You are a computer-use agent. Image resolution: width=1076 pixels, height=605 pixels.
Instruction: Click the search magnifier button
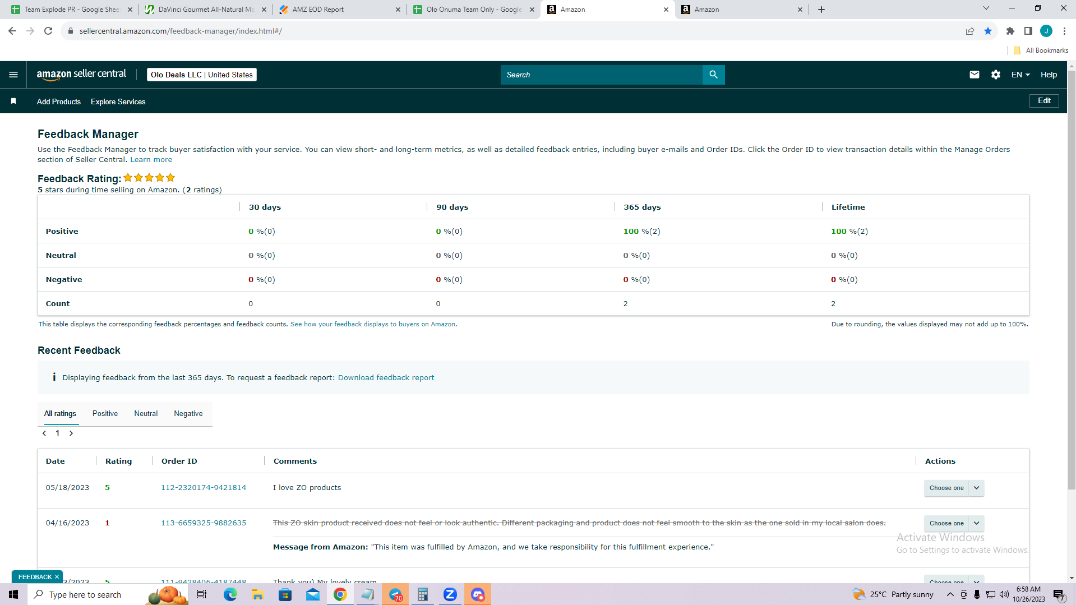coord(713,75)
